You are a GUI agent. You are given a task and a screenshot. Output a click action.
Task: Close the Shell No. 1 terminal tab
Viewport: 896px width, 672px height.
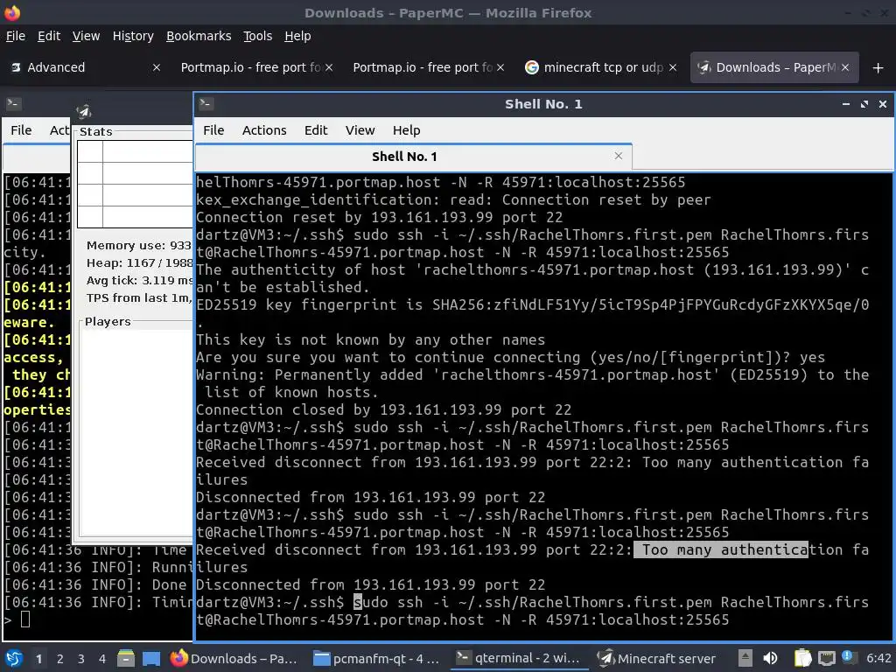tap(619, 156)
